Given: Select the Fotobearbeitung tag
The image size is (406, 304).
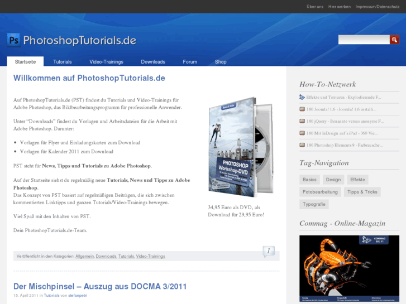Looking at the screenshot, I should [320, 192].
